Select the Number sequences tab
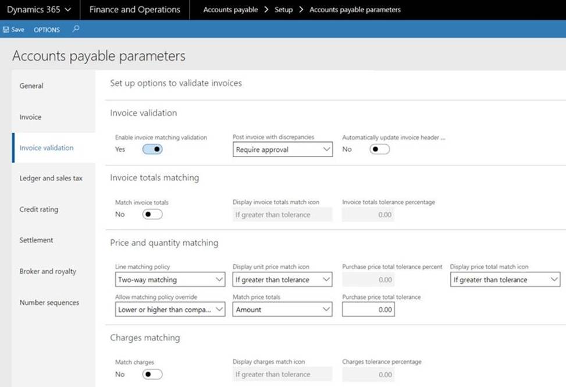Screen dimensions: 566x387 (49, 303)
